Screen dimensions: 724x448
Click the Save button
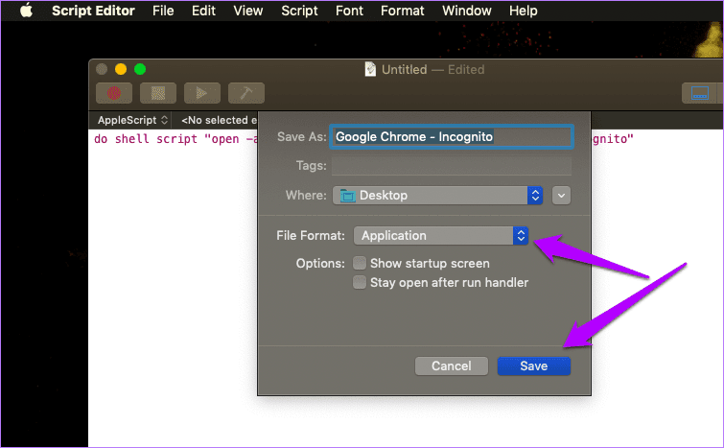pos(534,365)
